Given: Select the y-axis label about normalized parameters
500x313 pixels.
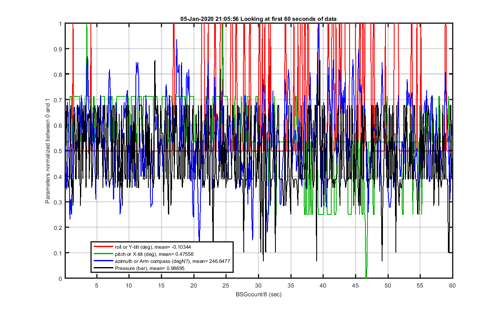Looking at the screenshot, I should 47,151.
